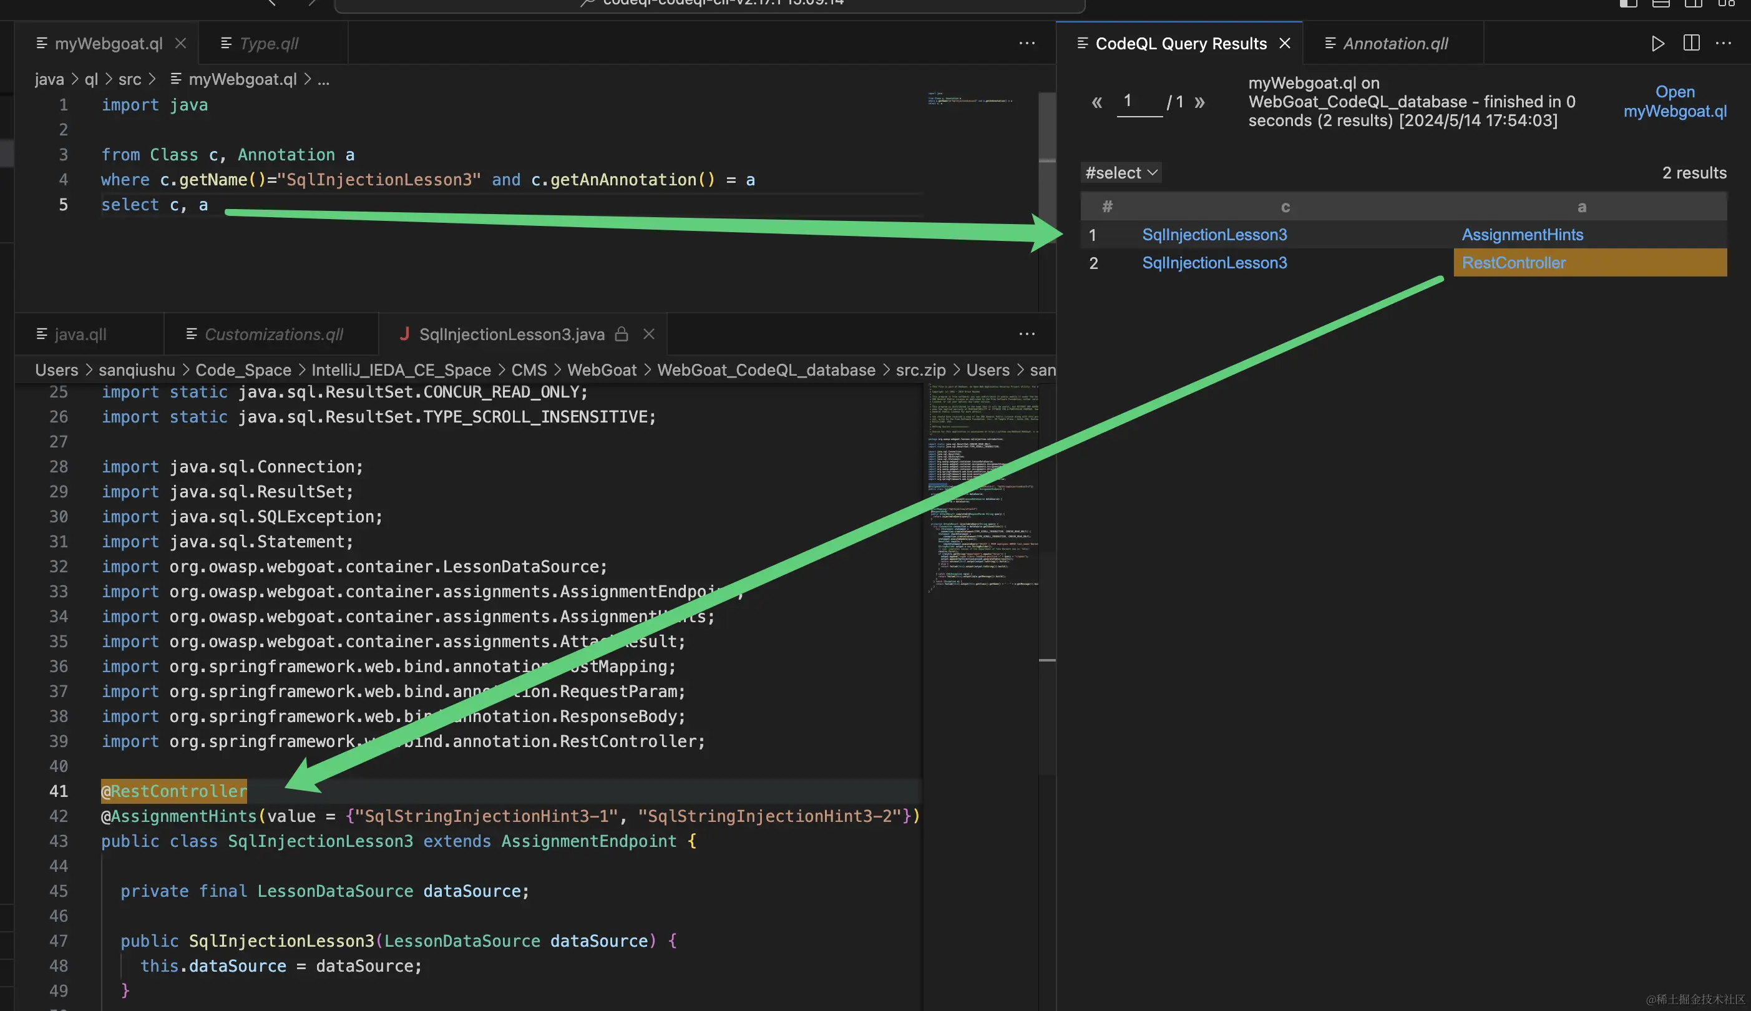This screenshot has width=1751, height=1011.
Task: Click the Open myWebgoat.ql link
Action: [1675, 101]
